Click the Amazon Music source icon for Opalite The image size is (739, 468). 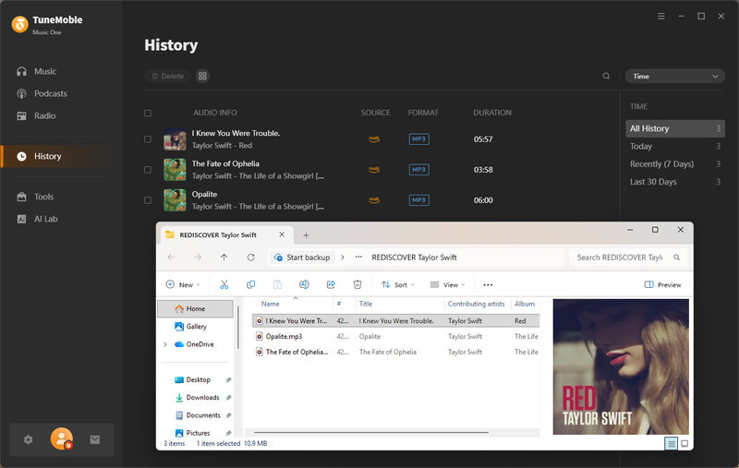click(374, 200)
